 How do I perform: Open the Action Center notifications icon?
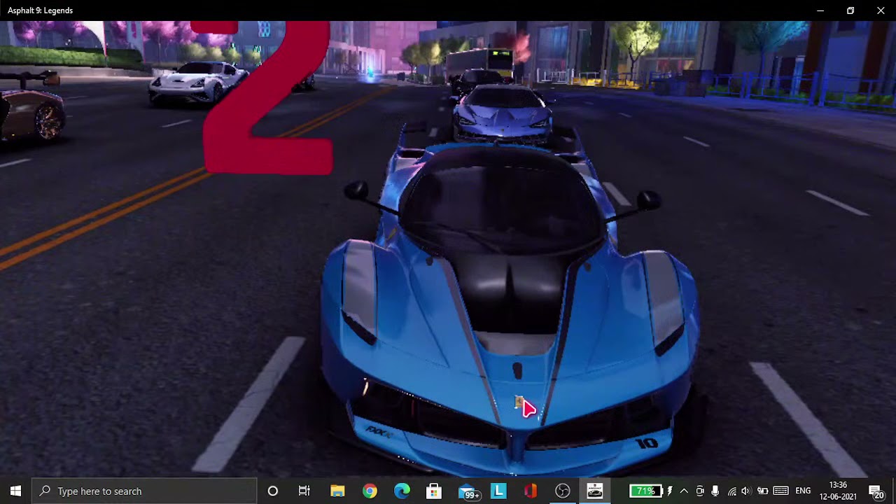(x=876, y=491)
